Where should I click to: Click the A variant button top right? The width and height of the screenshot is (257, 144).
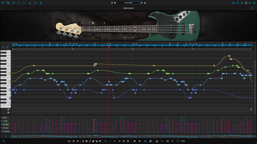coord(252,8)
